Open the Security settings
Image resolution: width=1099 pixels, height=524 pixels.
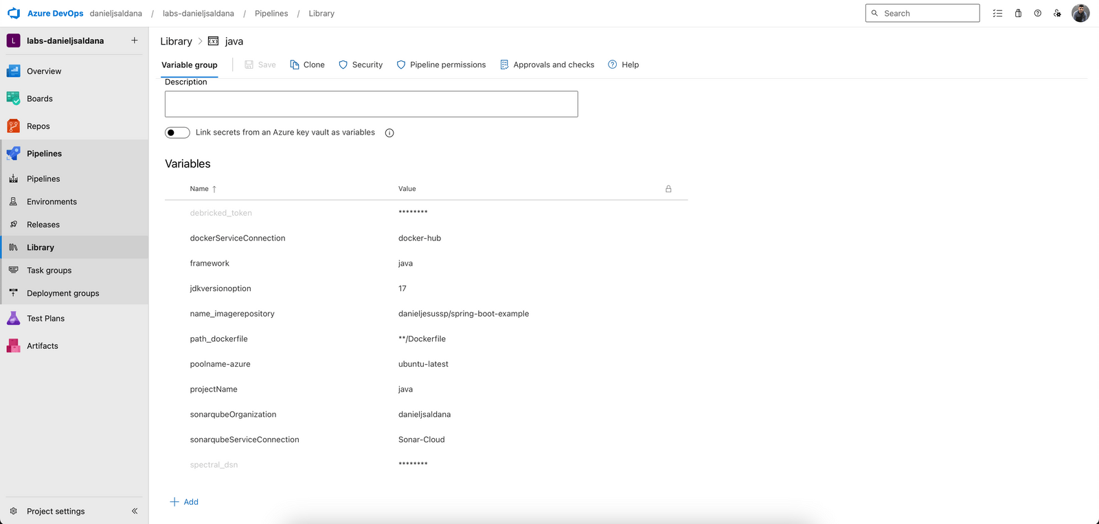pyautogui.click(x=361, y=65)
